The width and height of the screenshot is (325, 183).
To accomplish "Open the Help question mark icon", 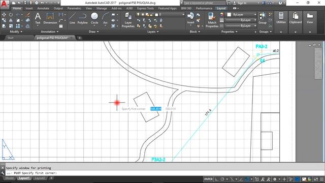I will pos(280,3).
